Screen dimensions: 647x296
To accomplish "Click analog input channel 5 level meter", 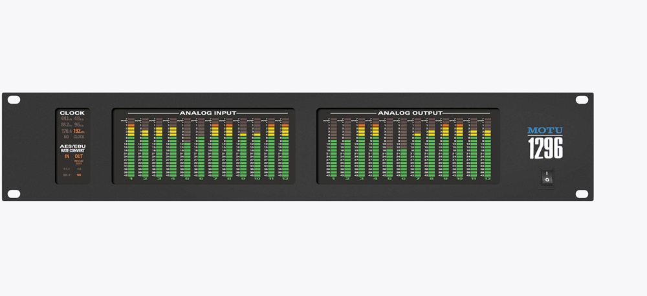I will pos(187,148).
